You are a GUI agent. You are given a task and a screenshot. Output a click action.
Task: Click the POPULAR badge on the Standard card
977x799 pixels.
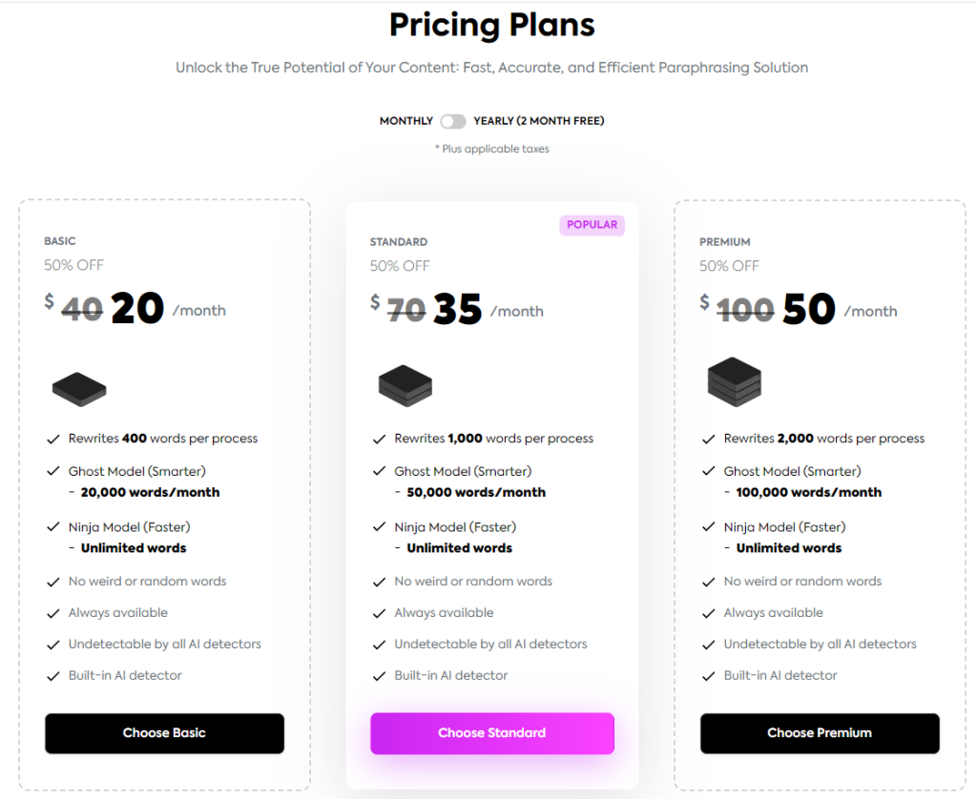click(592, 224)
